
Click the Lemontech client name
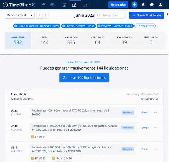(18, 94)
